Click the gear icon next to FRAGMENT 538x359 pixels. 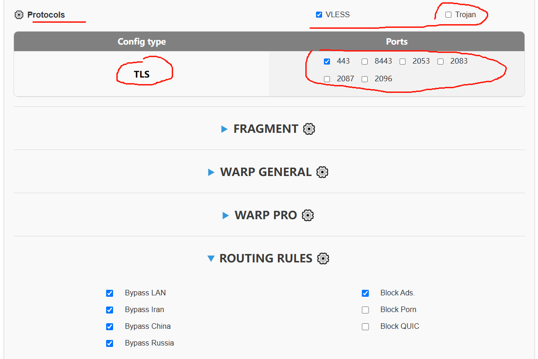click(x=309, y=129)
